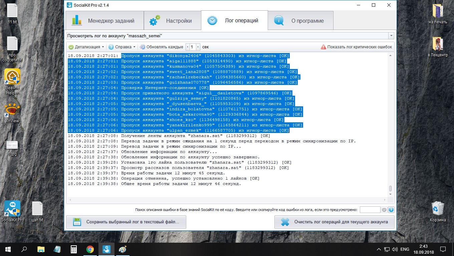Viewport: 454px width, 256px height.
Task: Click the blue help icon beside error search
Action: click(x=391, y=210)
